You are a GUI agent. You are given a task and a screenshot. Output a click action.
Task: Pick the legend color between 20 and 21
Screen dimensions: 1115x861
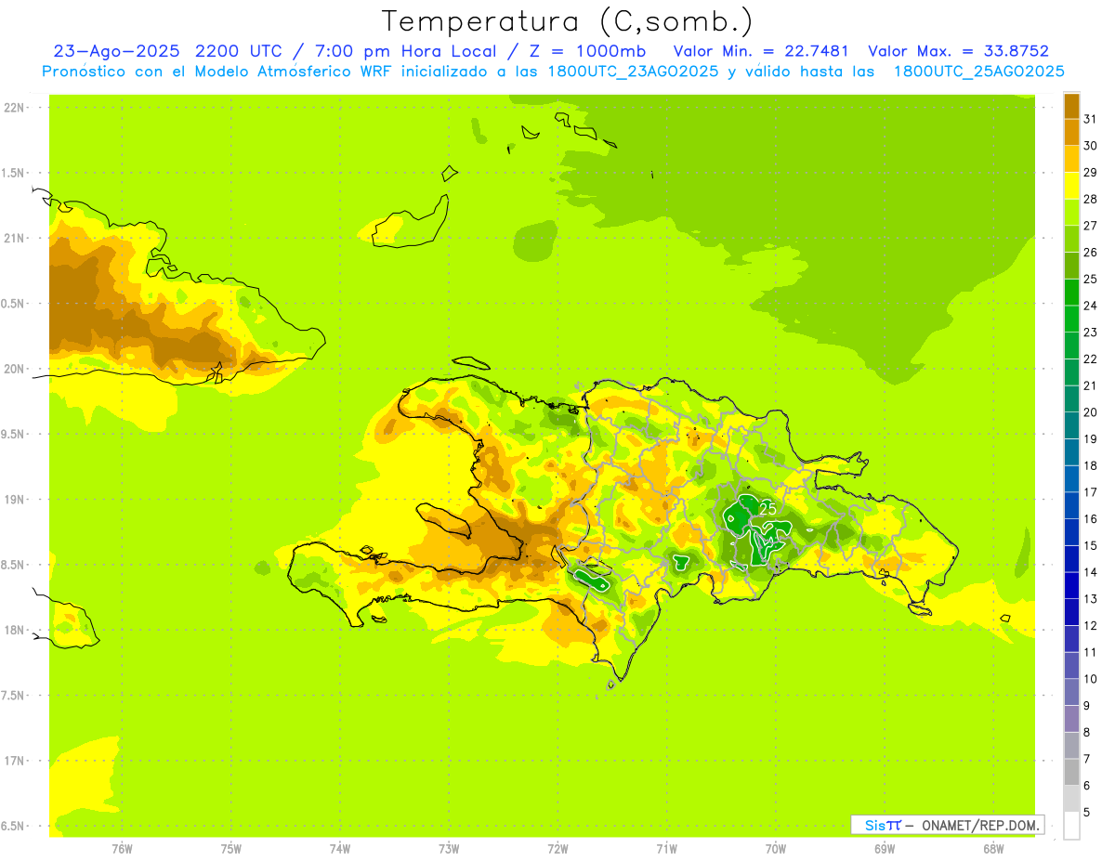click(x=1071, y=398)
